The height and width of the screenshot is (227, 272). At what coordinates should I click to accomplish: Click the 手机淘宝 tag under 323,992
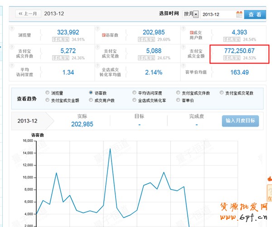point(61,39)
